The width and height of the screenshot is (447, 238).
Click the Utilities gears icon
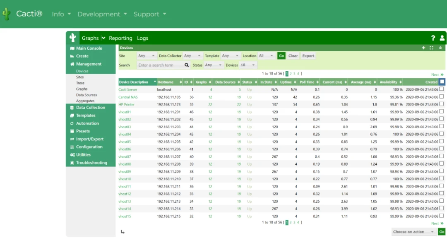click(x=72, y=155)
